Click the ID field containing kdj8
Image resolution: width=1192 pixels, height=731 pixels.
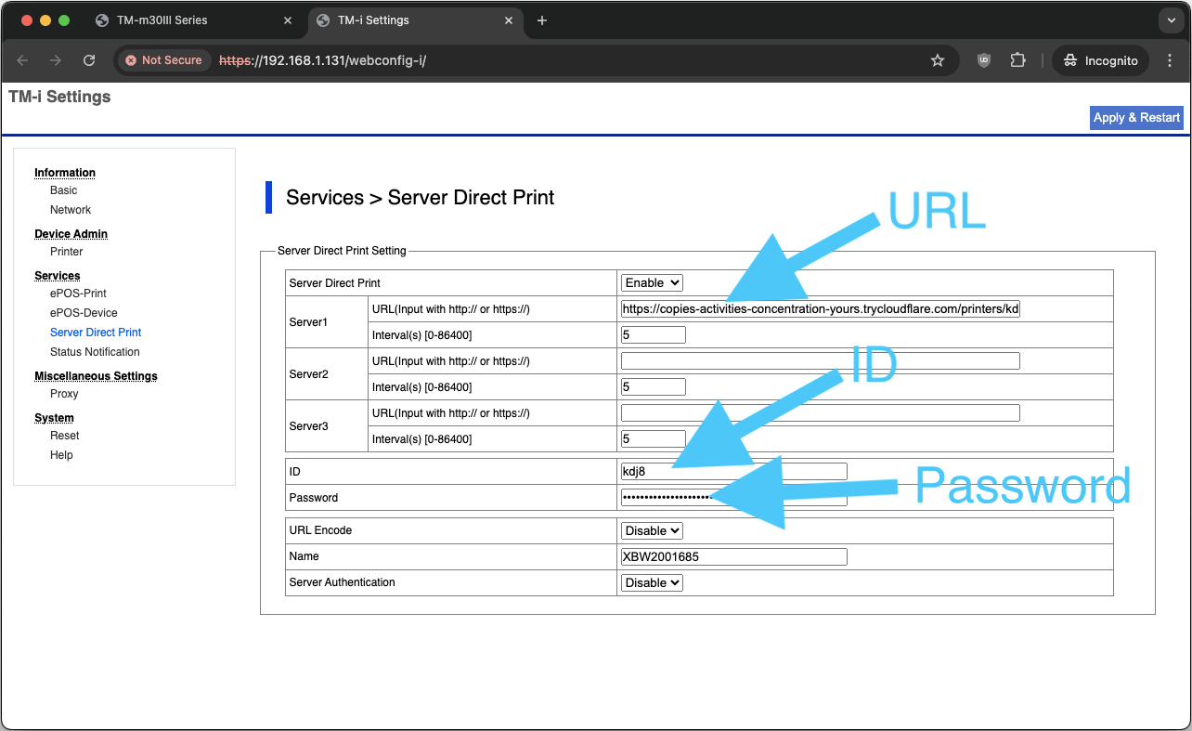[734, 472]
